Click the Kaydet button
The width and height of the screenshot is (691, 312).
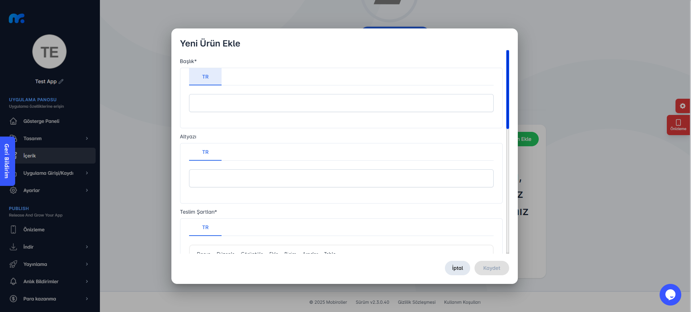point(492,268)
